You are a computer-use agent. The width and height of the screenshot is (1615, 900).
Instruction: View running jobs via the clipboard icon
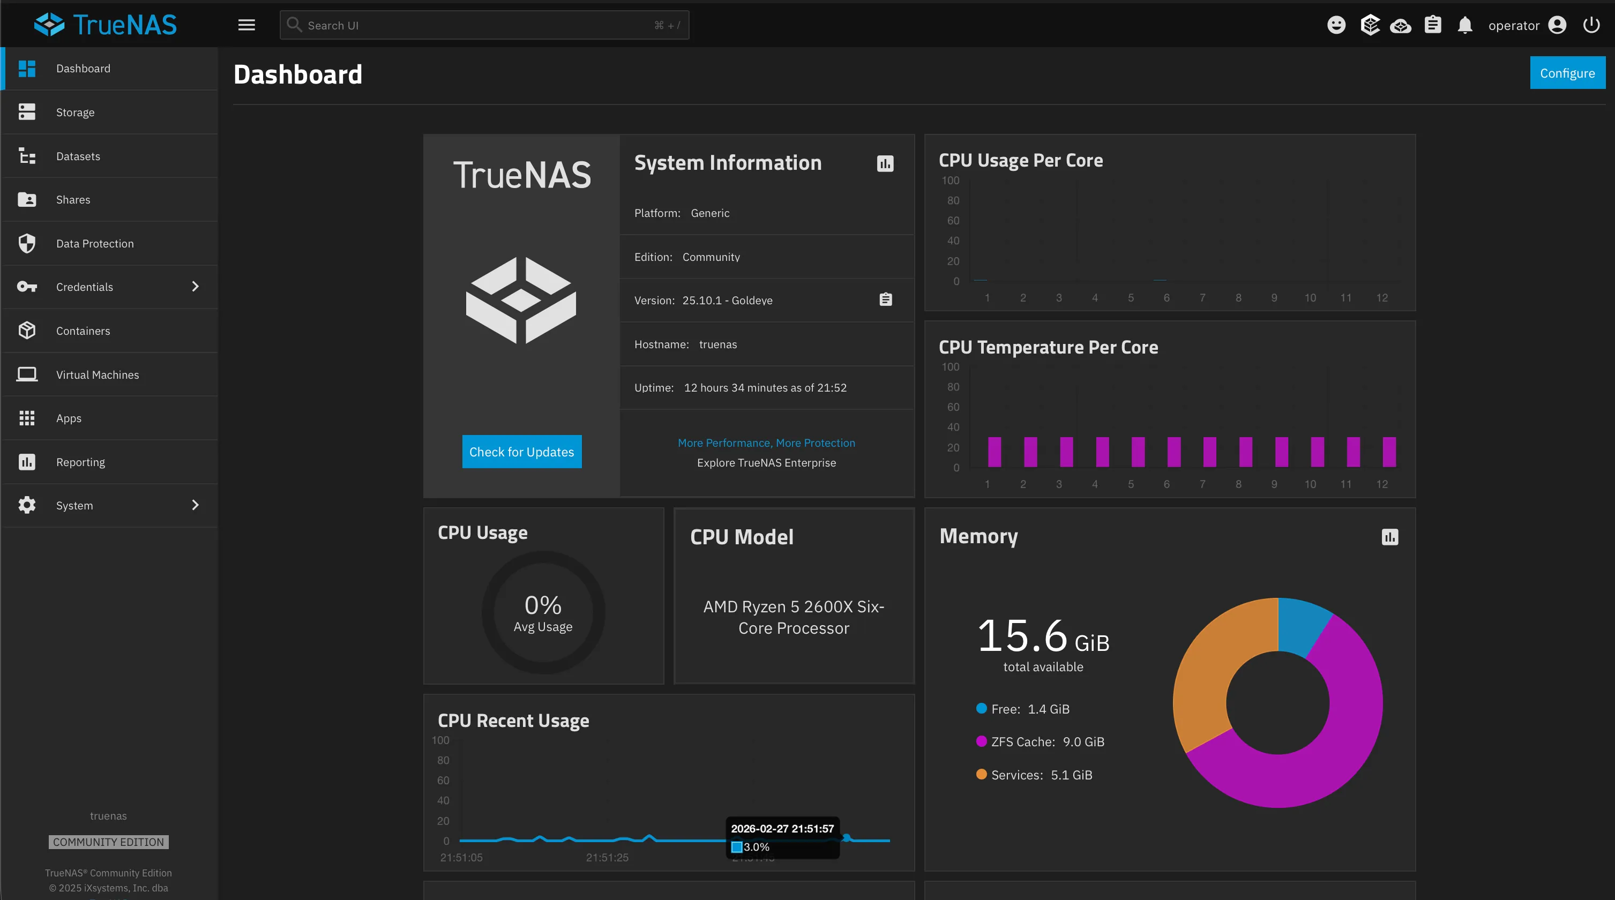pos(1433,25)
